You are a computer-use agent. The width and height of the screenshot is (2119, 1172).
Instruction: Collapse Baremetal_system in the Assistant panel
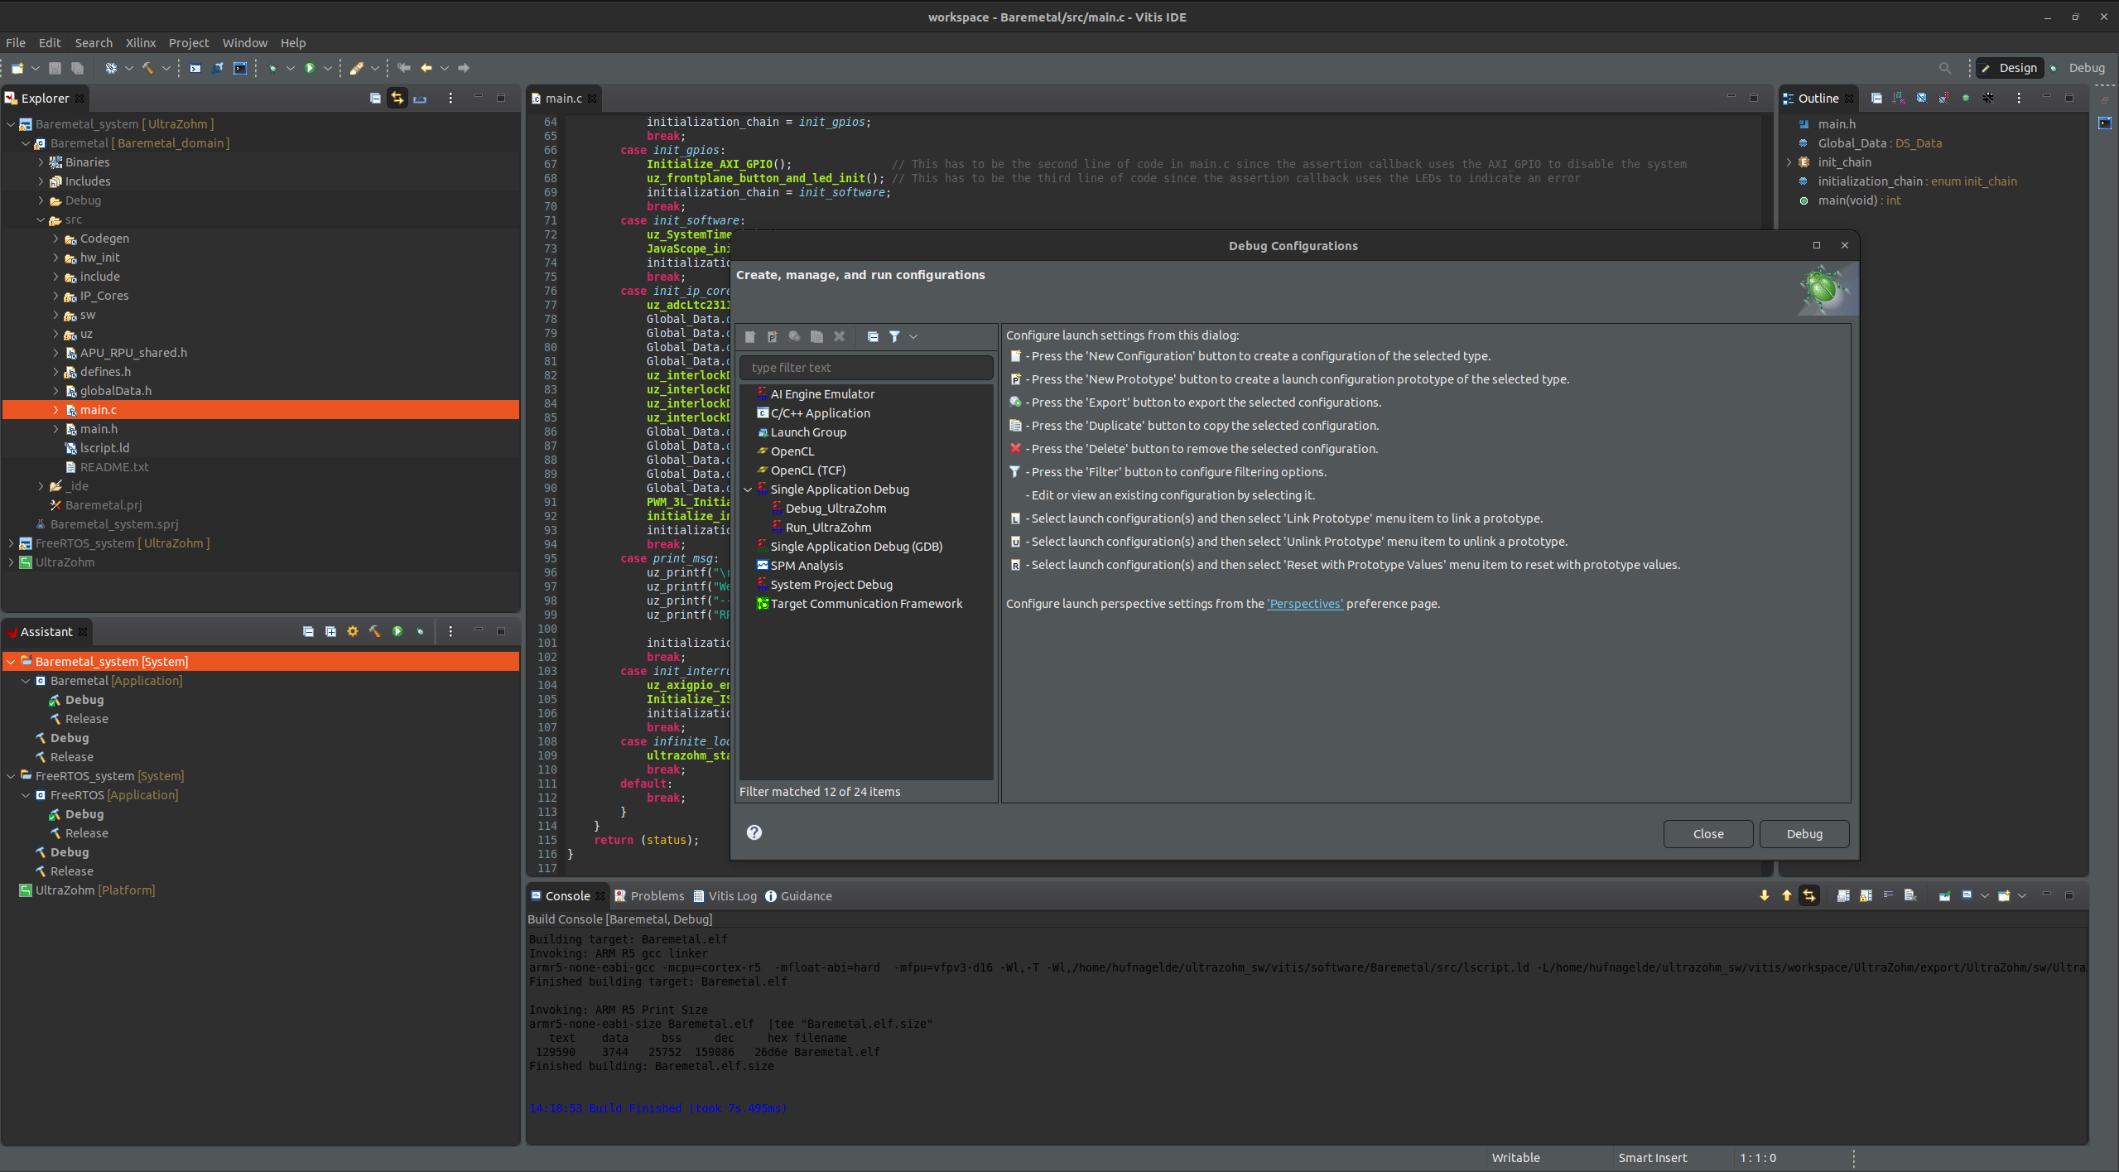point(11,661)
